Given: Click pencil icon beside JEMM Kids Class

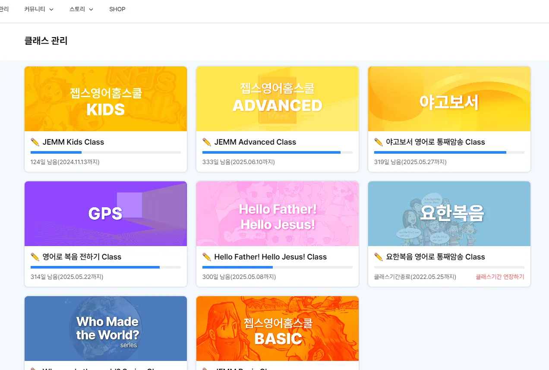Looking at the screenshot, I should coord(35,142).
